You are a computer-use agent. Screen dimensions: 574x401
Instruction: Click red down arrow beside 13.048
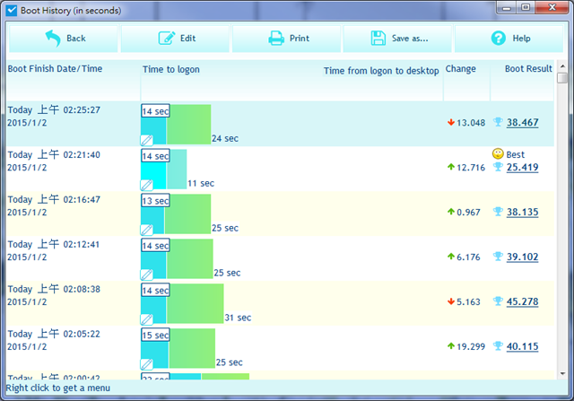(x=451, y=122)
